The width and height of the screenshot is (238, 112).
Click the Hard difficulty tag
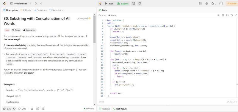(7, 30)
